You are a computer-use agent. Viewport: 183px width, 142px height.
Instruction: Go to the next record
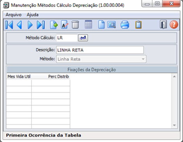point(30,25)
